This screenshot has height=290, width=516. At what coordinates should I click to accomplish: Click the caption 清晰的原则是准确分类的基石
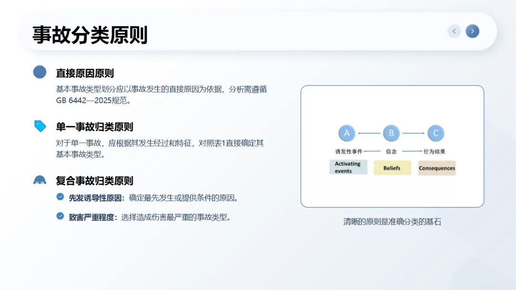pos(392,222)
